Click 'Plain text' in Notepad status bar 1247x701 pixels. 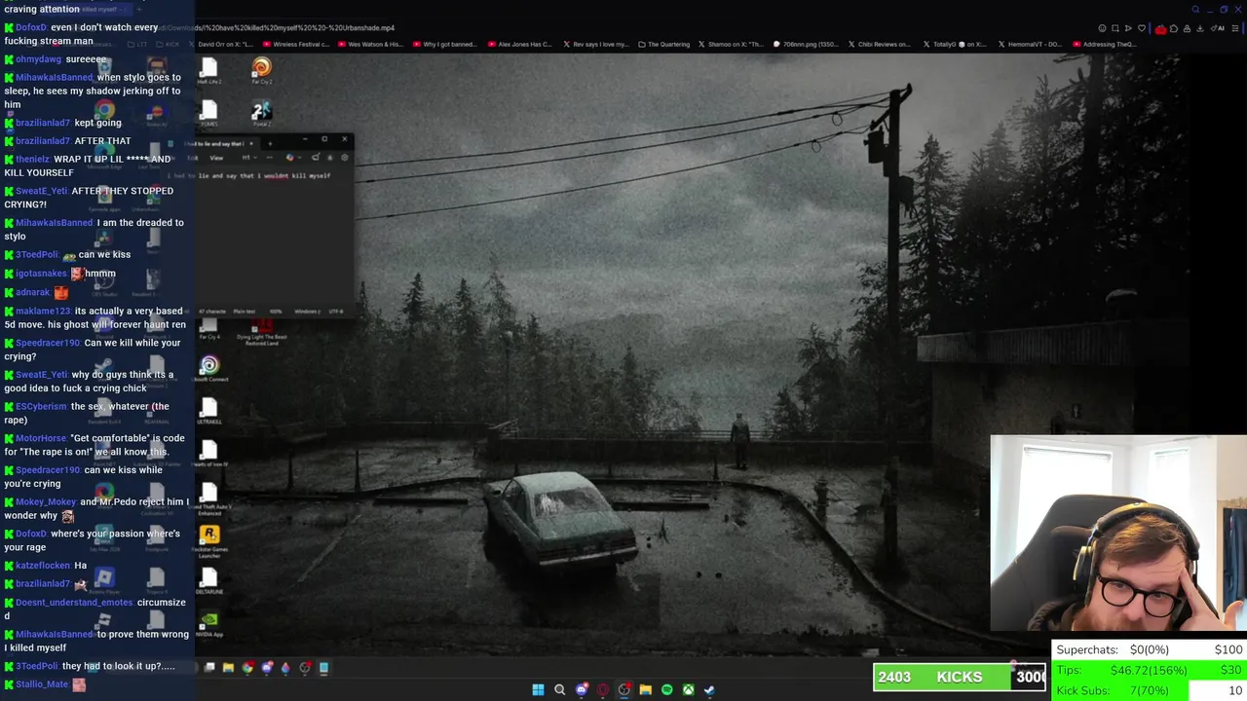coord(244,312)
